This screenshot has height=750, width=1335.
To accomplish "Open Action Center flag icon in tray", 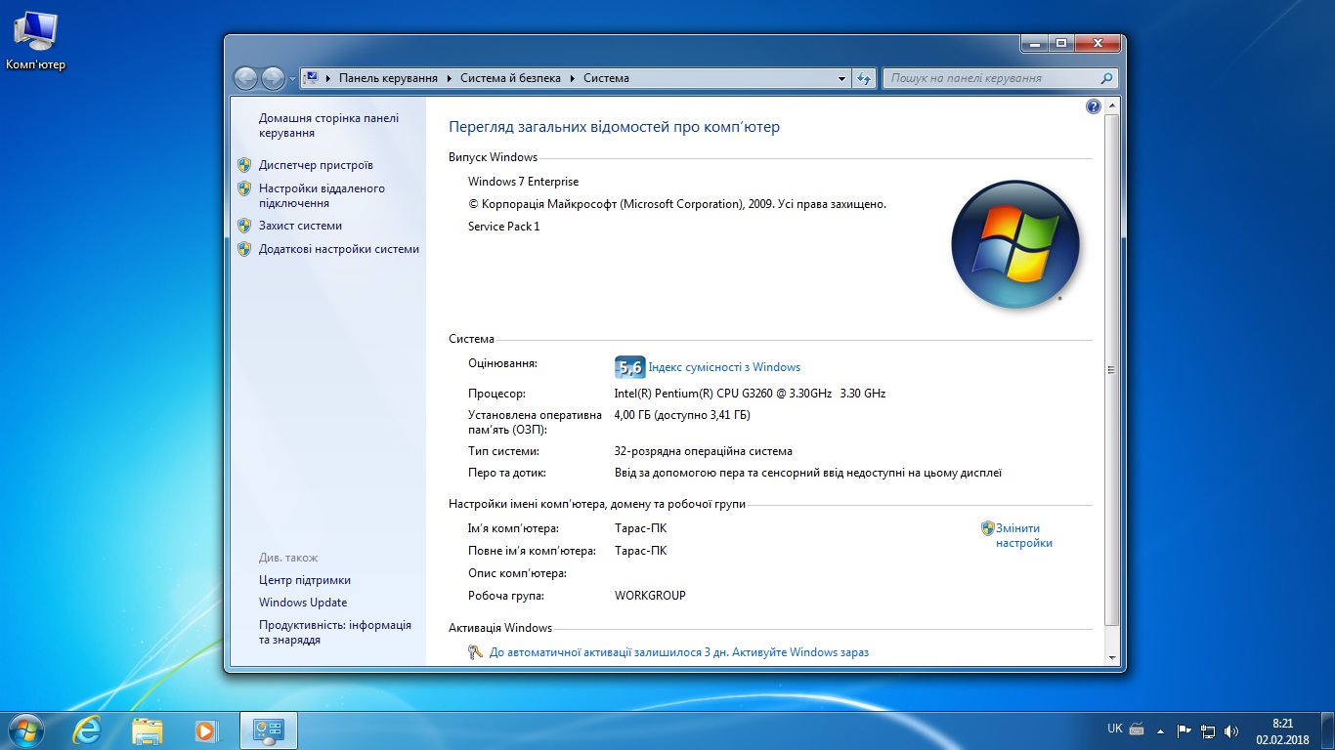I will point(1184,729).
